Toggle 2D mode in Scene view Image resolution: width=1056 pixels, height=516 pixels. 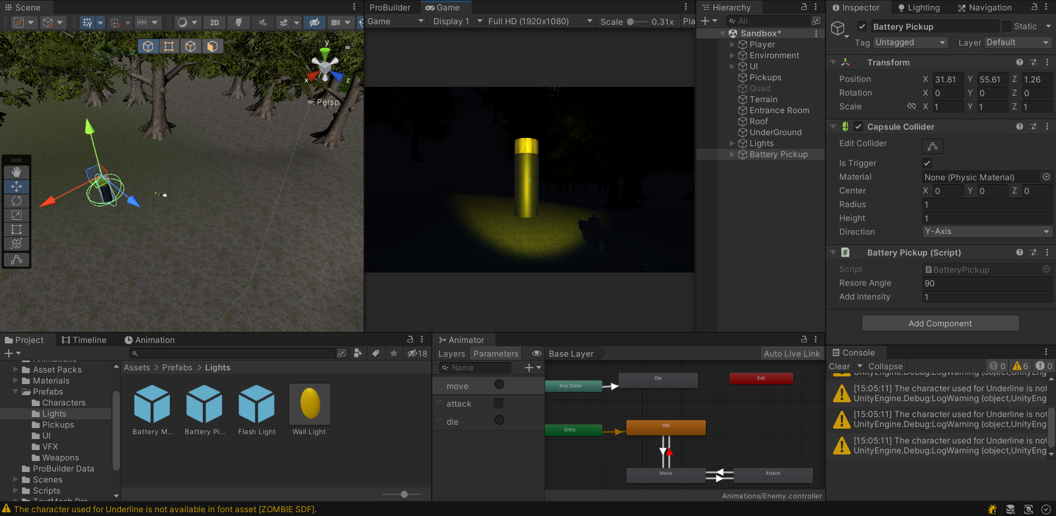tap(215, 23)
